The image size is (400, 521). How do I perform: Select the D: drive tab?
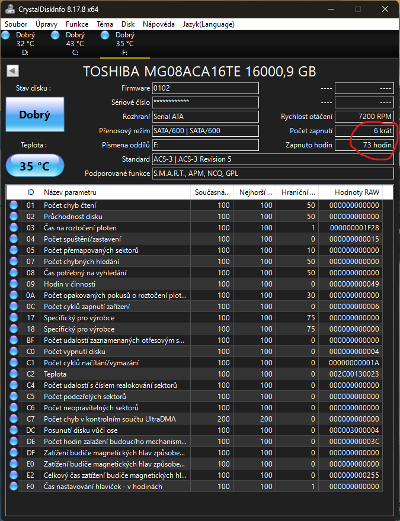[x=25, y=44]
